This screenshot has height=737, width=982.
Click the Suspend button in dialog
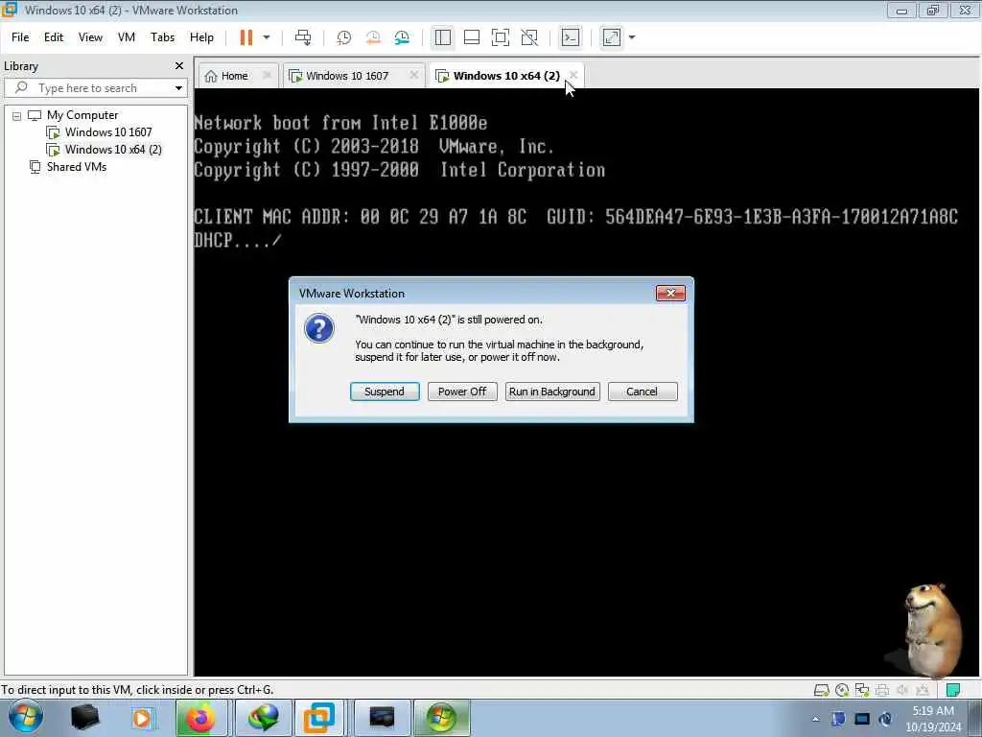[385, 392]
